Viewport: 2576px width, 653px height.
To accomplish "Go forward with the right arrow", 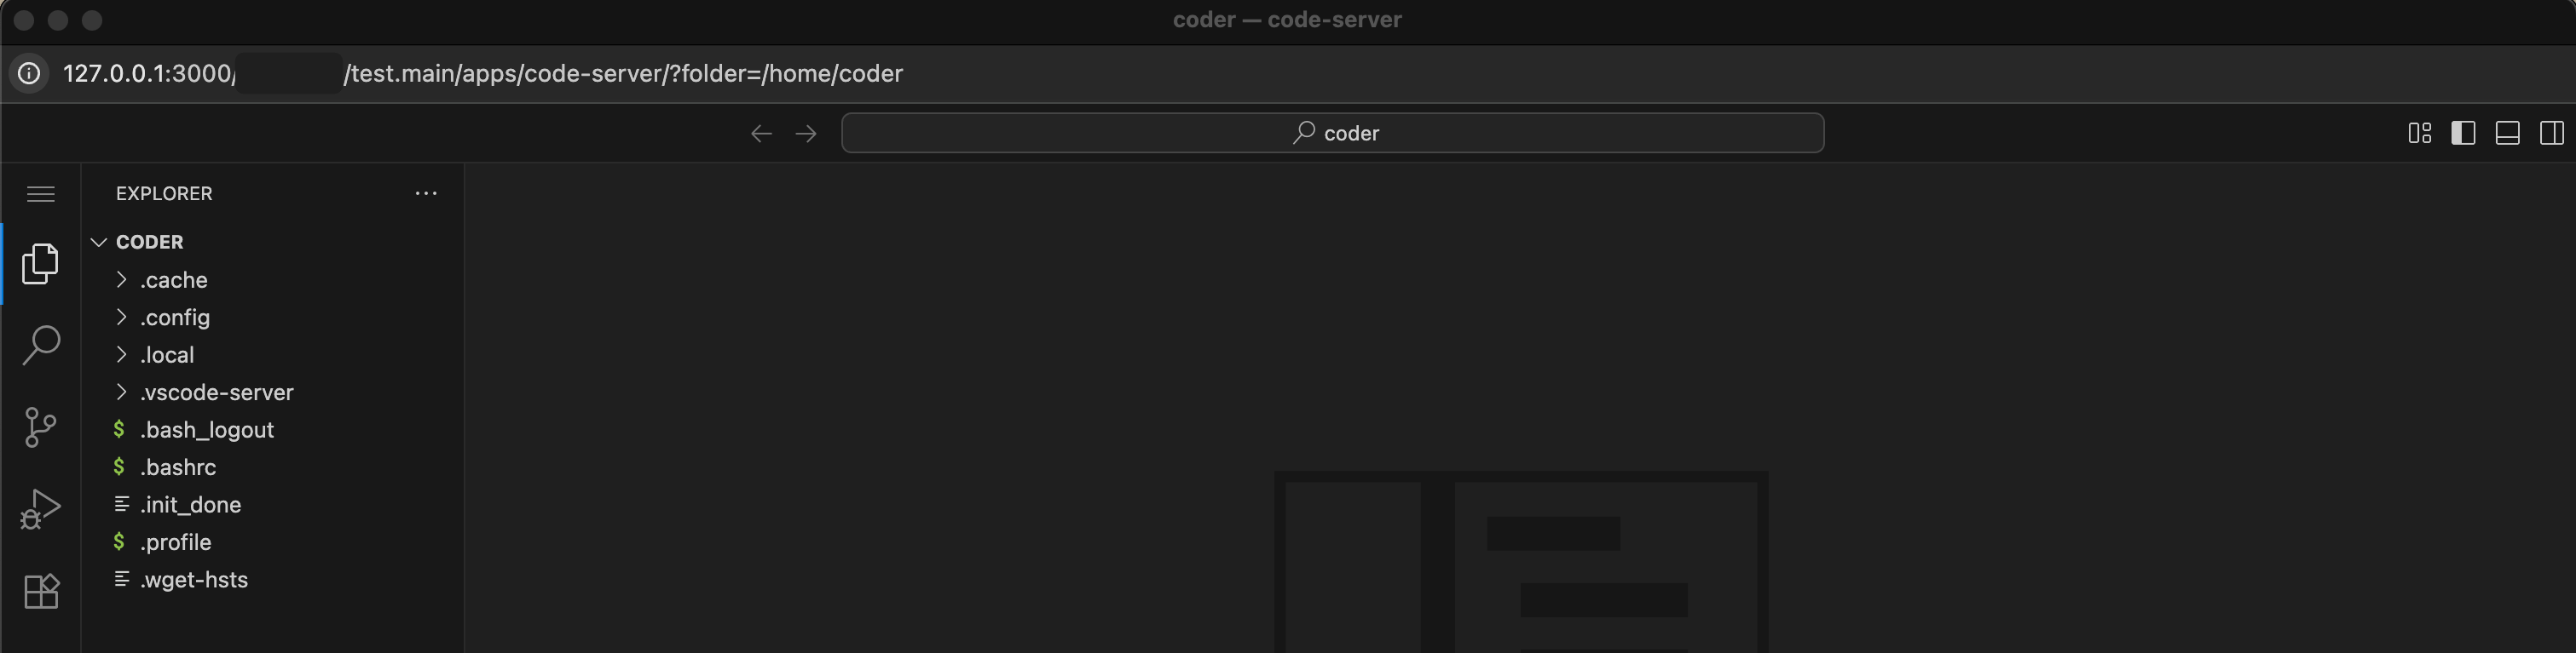I will click(806, 133).
